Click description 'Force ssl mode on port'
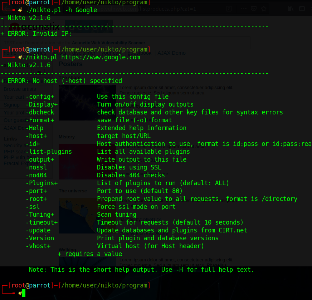 [x=136, y=207]
